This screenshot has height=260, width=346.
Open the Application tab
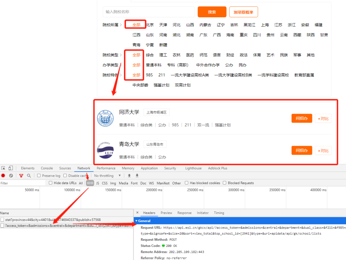[149, 168]
